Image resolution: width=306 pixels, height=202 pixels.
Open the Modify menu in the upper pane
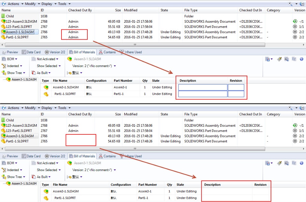pyautogui.click(x=33, y=4)
